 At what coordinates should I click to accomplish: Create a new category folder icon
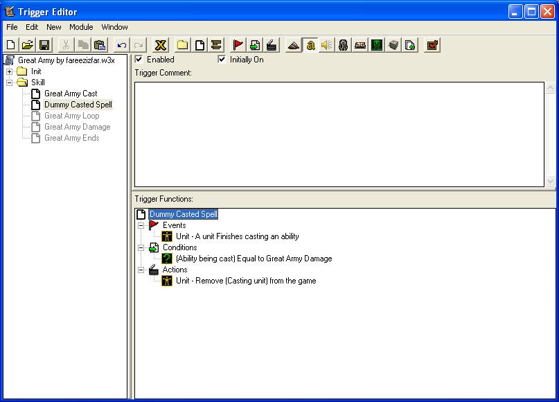pos(183,45)
